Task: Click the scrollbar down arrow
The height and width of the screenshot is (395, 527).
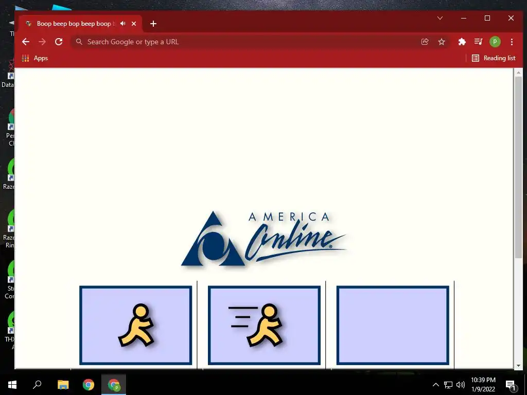Action: [x=518, y=366]
